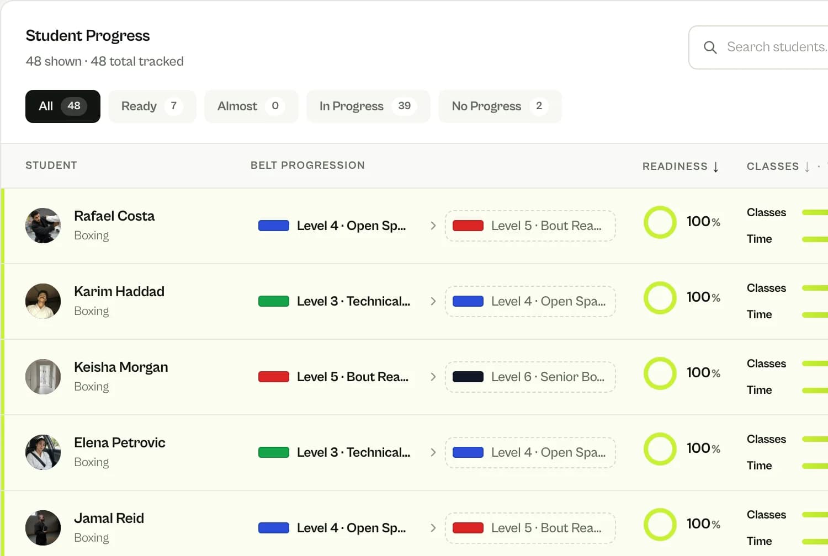Image resolution: width=828 pixels, height=556 pixels.
Task: Switch to the Ready filter tab
Action: click(x=152, y=106)
